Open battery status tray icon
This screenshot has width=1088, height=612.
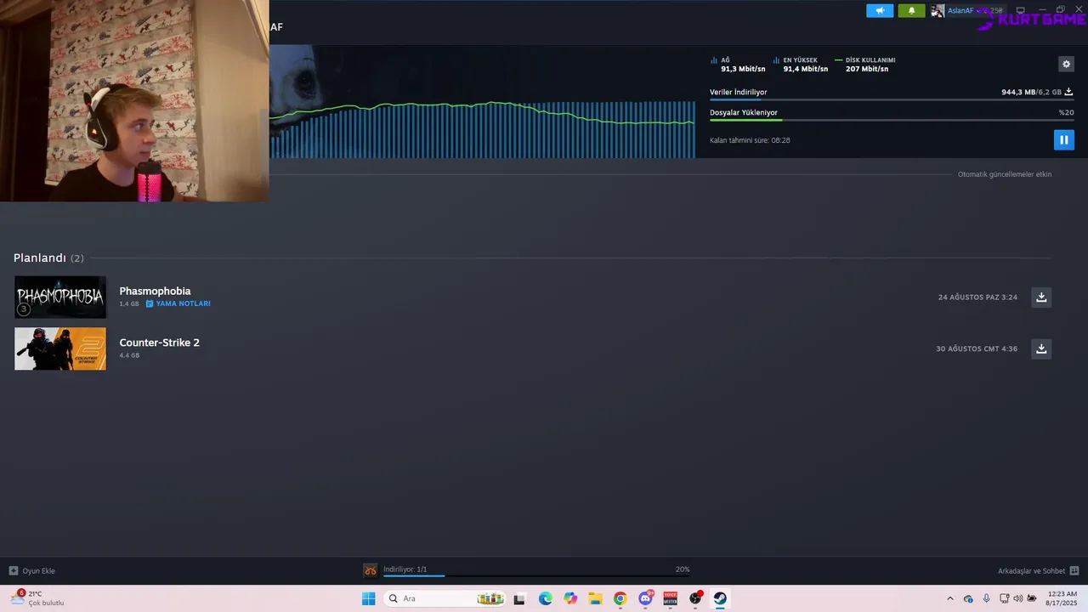(x=1032, y=598)
